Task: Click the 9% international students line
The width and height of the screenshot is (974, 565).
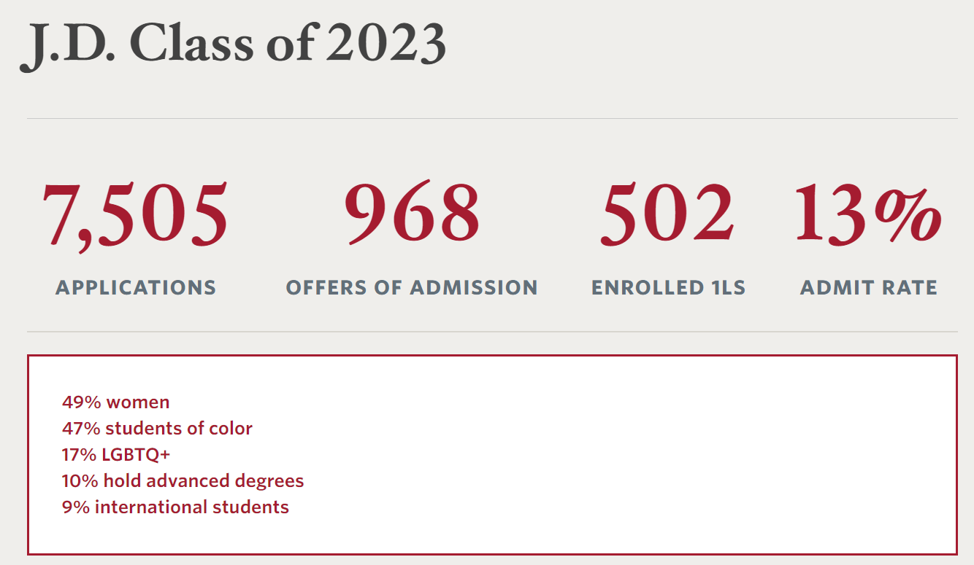Action: point(175,507)
